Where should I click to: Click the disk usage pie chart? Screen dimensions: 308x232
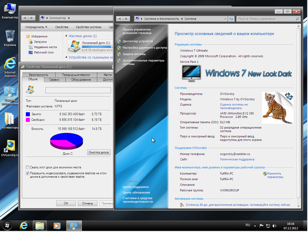66,140
